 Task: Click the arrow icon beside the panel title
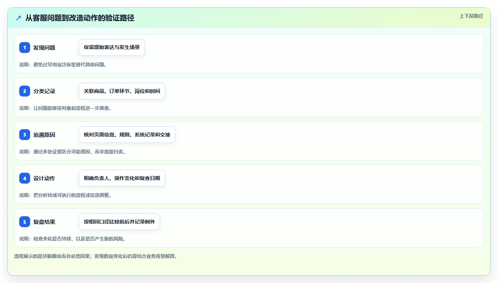tap(19, 18)
